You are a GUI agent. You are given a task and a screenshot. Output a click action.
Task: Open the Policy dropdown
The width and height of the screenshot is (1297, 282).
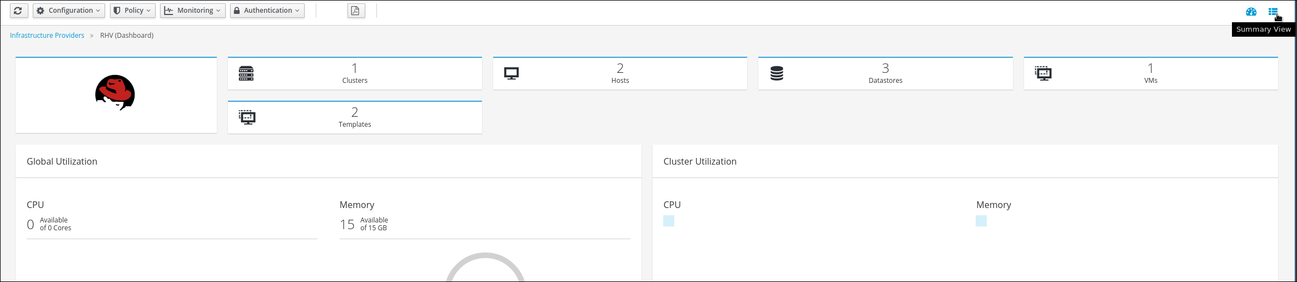132,11
